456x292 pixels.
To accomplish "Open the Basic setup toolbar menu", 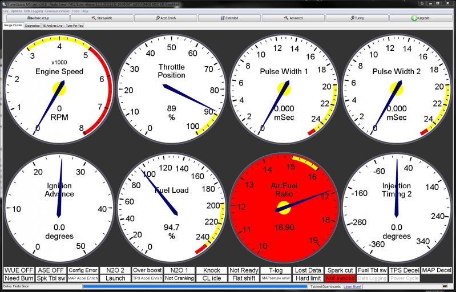I will point(37,18).
